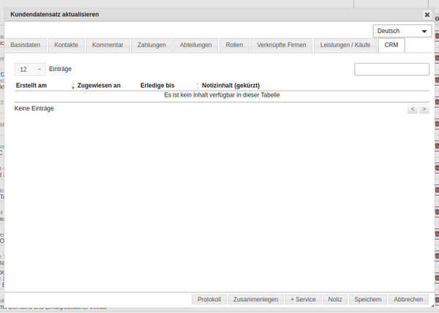Screen dimensions: 439x313
Task: Open the Verknüpfte Firmen tab
Action: pyautogui.click(x=282, y=45)
